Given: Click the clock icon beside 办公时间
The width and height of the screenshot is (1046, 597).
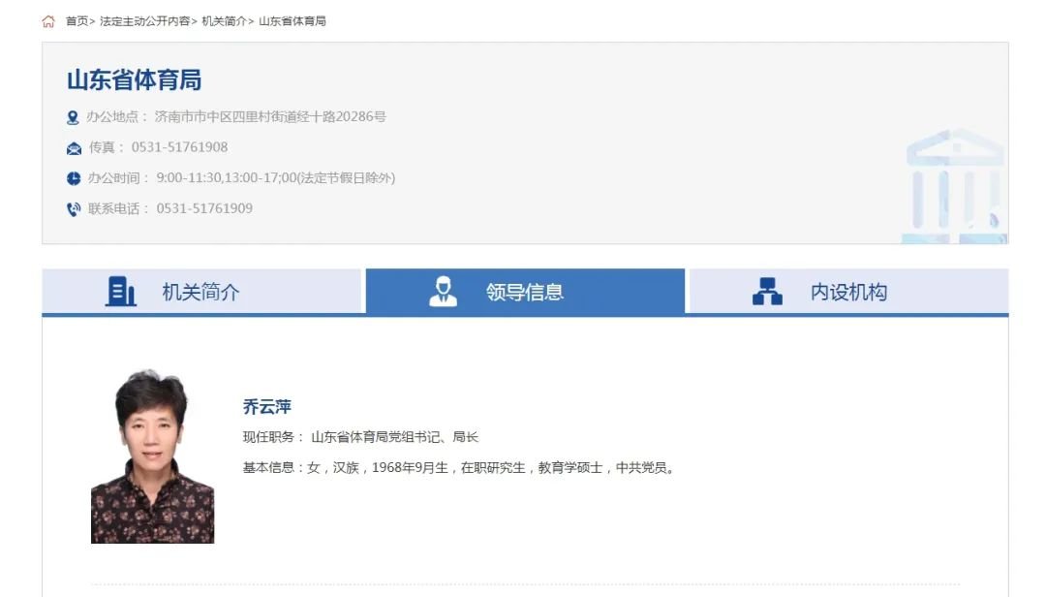Looking at the screenshot, I should point(73,177).
